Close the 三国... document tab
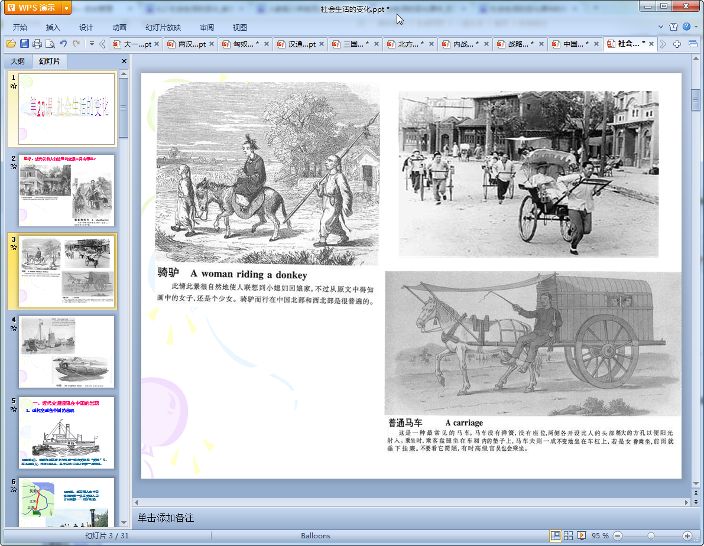Screen dimensions: 704x546 coord(377,44)
